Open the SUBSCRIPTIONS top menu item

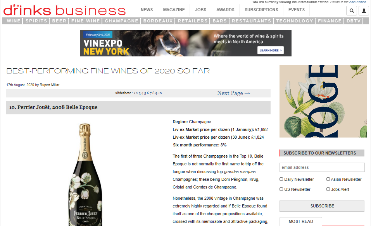click(x=261, y=10)
